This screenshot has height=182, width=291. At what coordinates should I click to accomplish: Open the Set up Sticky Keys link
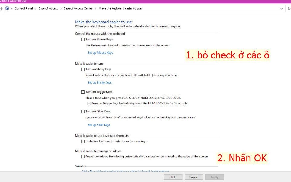pyautogui.click(x=100, y=83)
